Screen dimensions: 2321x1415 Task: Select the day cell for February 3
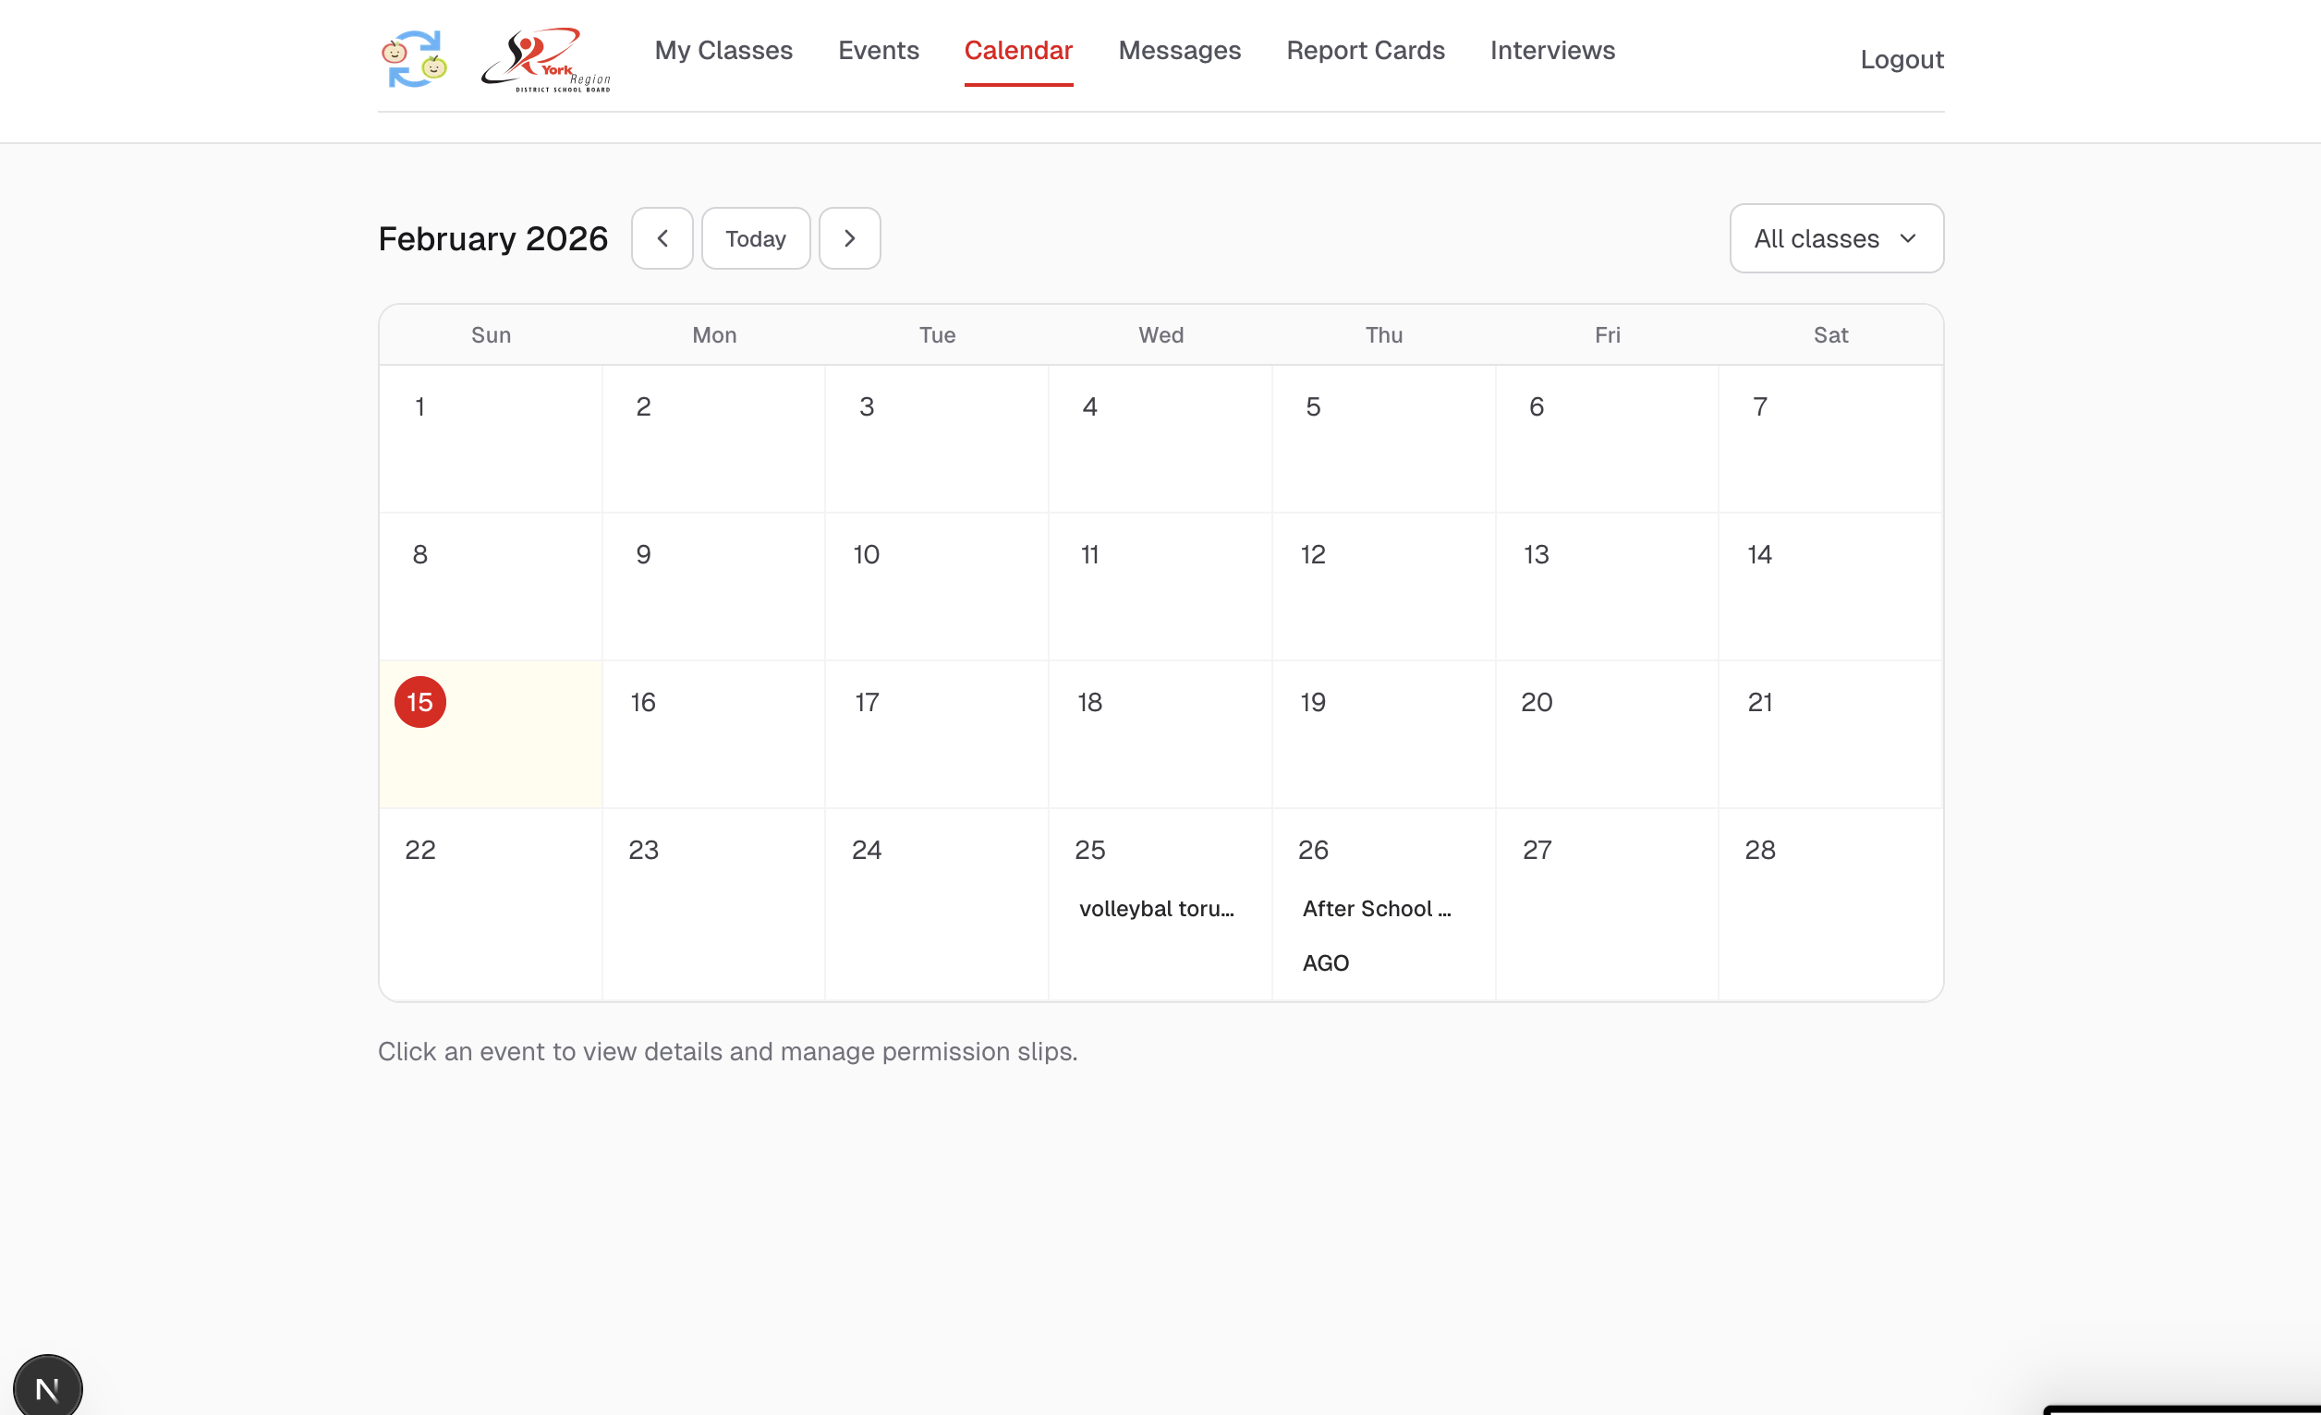935,438
